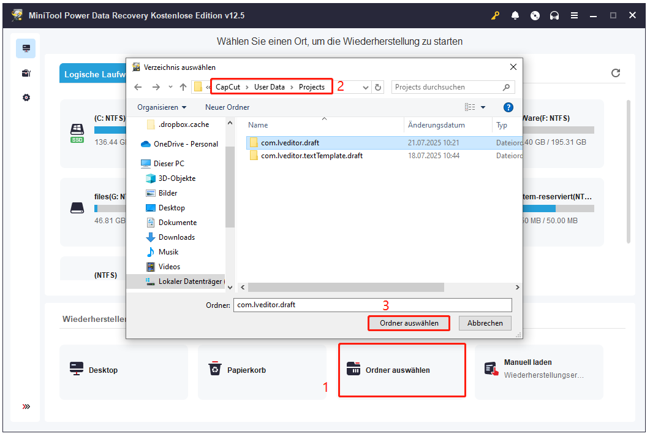This screenshot has height=436, width=650.
Task: Open Musik in the tree
Action: click(x=168, y=252)
